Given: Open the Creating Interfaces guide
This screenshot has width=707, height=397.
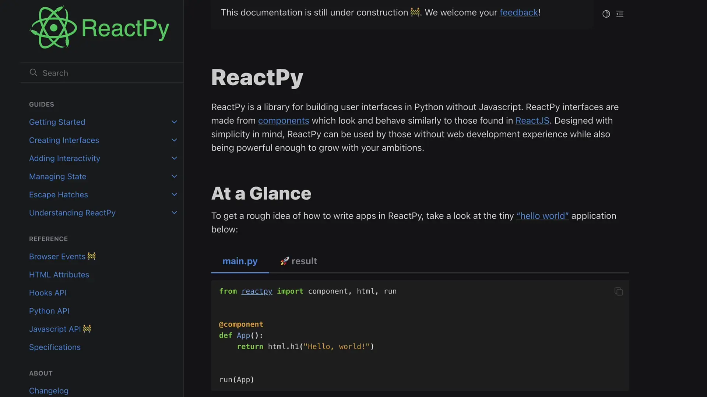Looking at the screenshot, I should 64,140.
